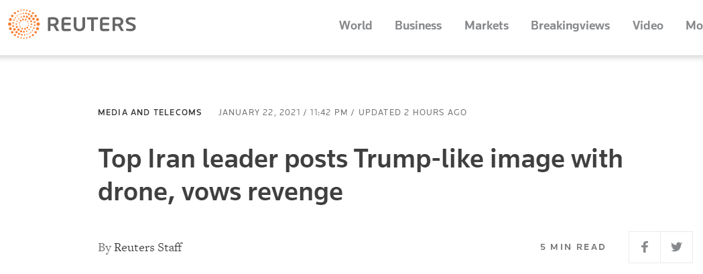Click the January 22, 2021 date
Image resolution: width=703 pixels, height=274 pixels.
[x=259, y=113]
